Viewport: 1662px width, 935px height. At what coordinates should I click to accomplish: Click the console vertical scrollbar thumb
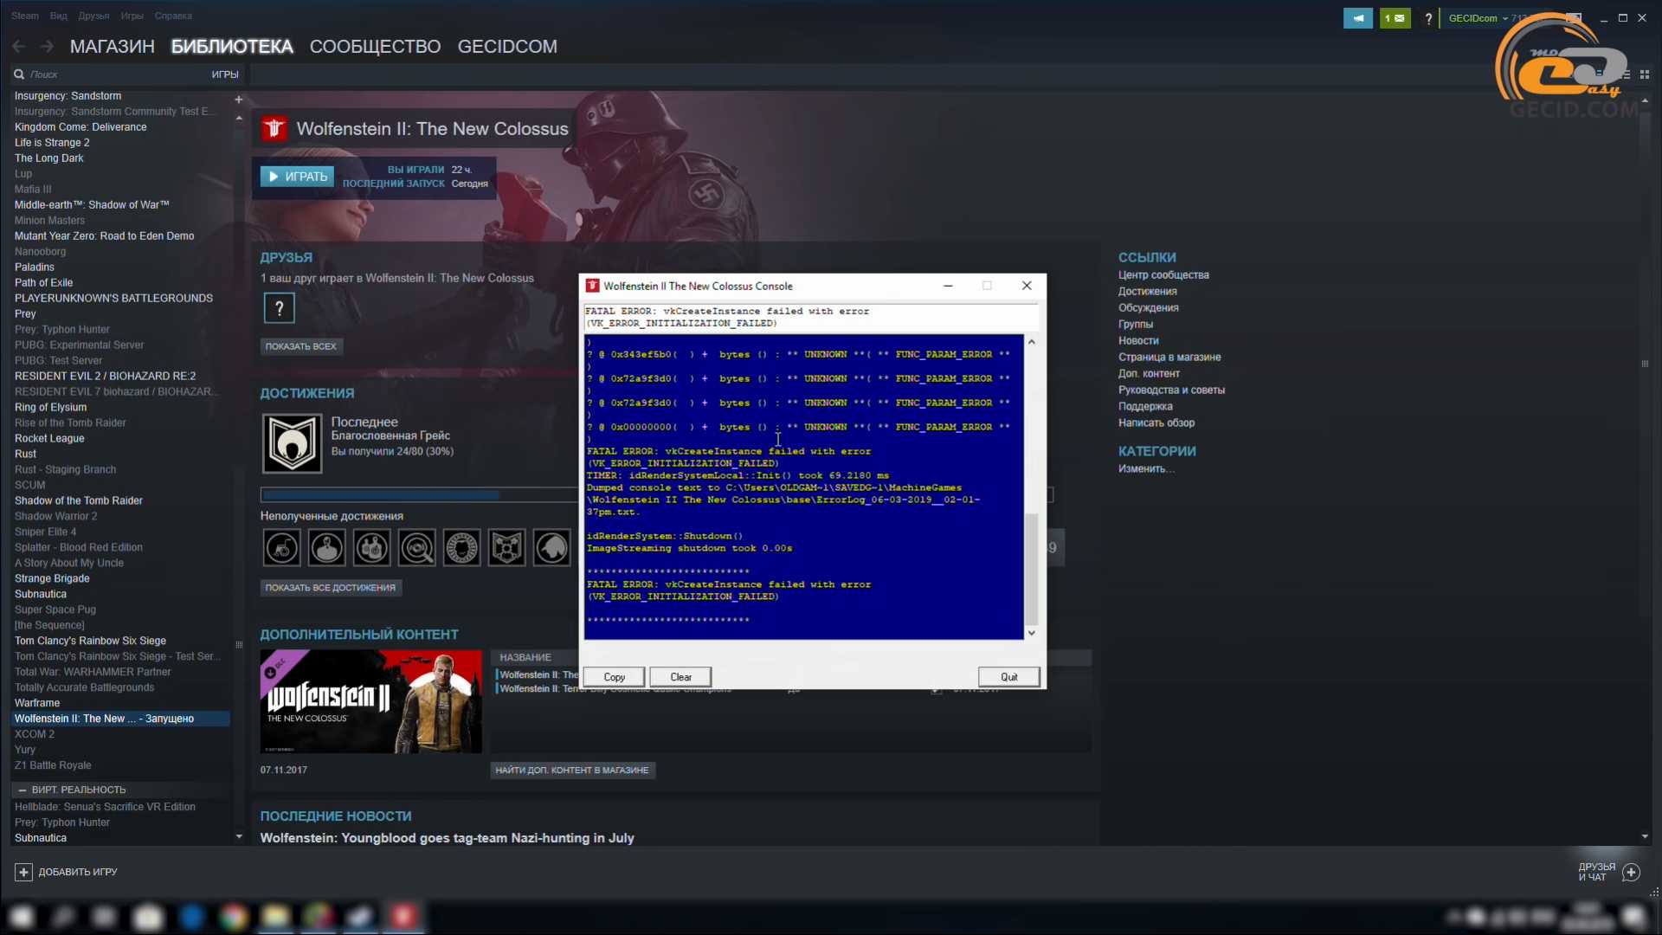click(x=1031, y=569)
